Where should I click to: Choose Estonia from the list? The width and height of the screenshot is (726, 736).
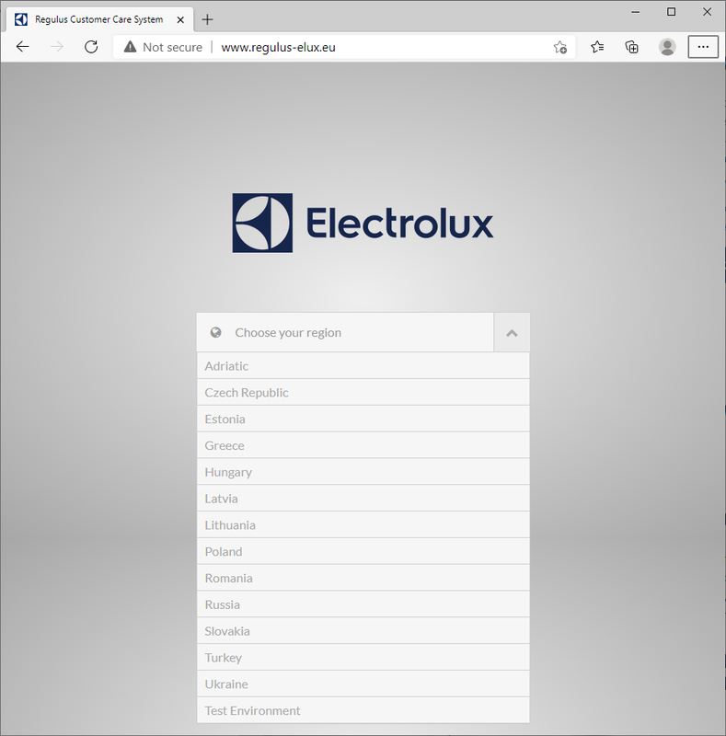pyautogui.click(x=363, y=419)
